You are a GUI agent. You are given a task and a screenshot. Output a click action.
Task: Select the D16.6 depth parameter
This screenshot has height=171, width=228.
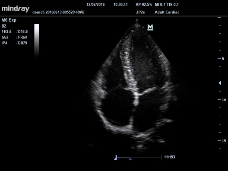pos(23,32)
